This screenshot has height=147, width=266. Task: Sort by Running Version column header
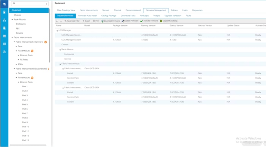(148, 26)
